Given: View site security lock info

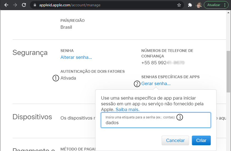Looking at the screenshot, I should (35, 5).
